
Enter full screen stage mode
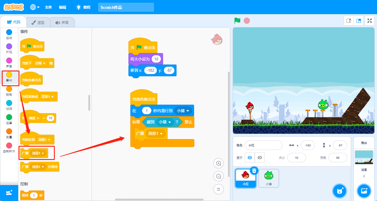(x=370, y=21)
